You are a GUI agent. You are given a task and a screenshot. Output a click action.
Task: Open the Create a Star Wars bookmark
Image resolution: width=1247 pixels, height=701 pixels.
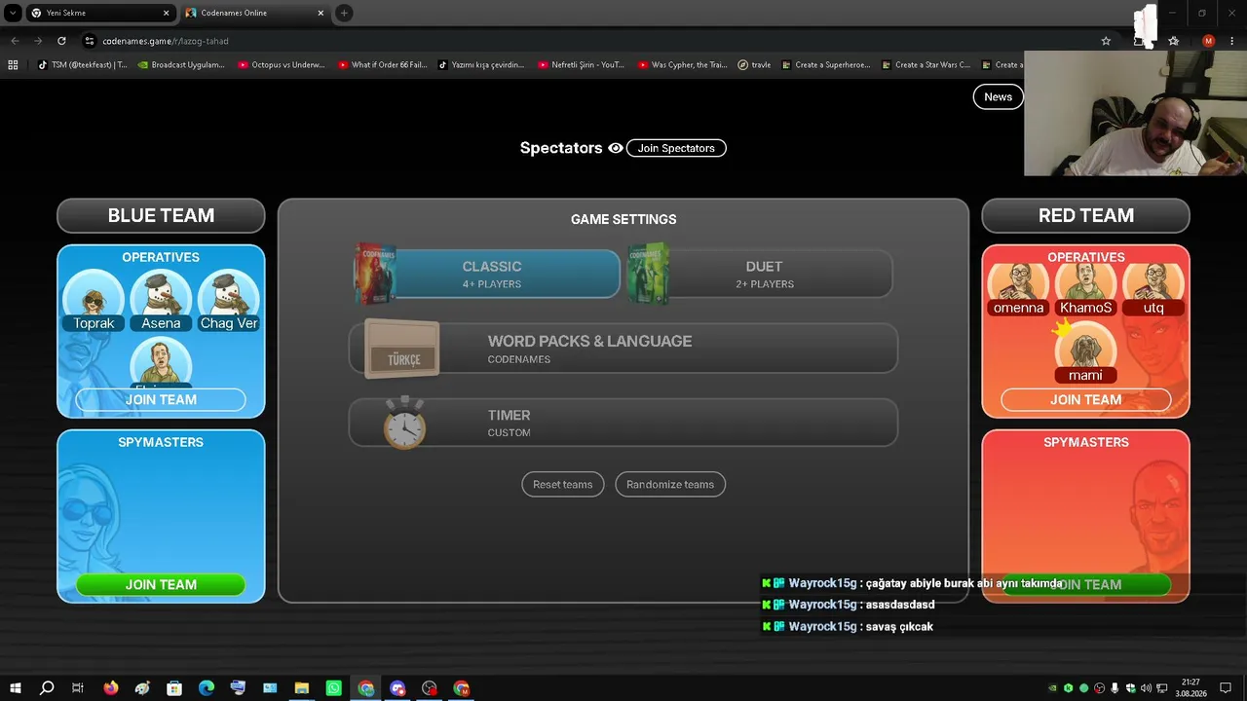coord(926,65)
